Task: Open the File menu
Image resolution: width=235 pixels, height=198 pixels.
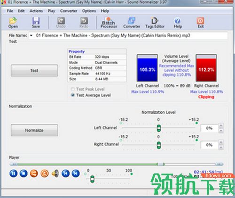Action: coord(10,11)
